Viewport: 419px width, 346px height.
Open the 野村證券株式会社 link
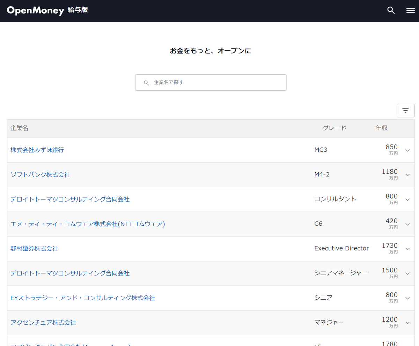click(x=34, y=249)
